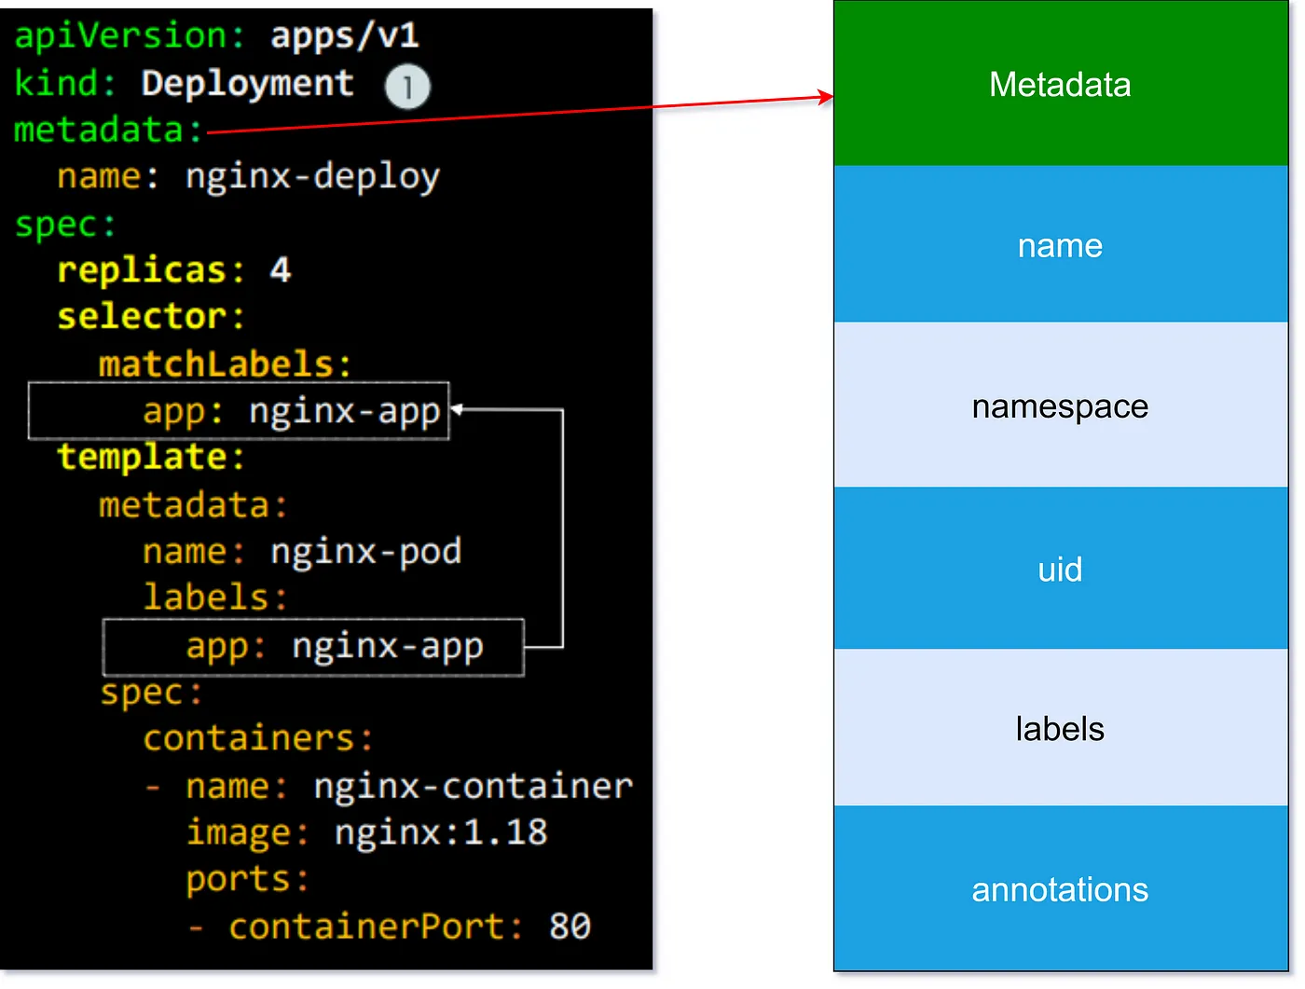Select the image: nginx:1.18 line
The image size is (1305, 989).
tap(366, 832)
